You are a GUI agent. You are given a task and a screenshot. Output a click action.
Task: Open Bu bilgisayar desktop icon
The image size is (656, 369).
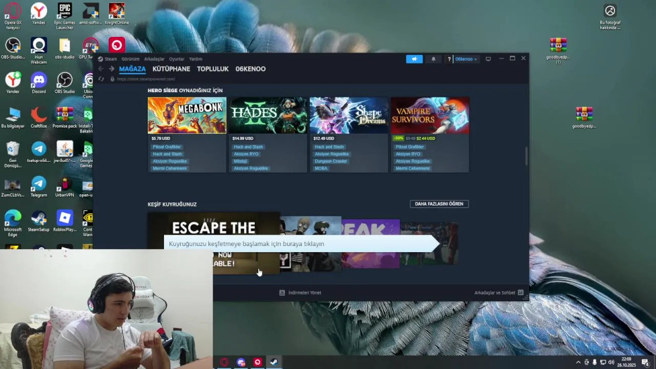click(x=13, y=117)
